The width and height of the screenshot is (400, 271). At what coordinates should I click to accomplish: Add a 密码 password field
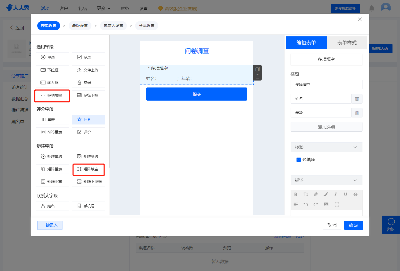pos(88,83)
